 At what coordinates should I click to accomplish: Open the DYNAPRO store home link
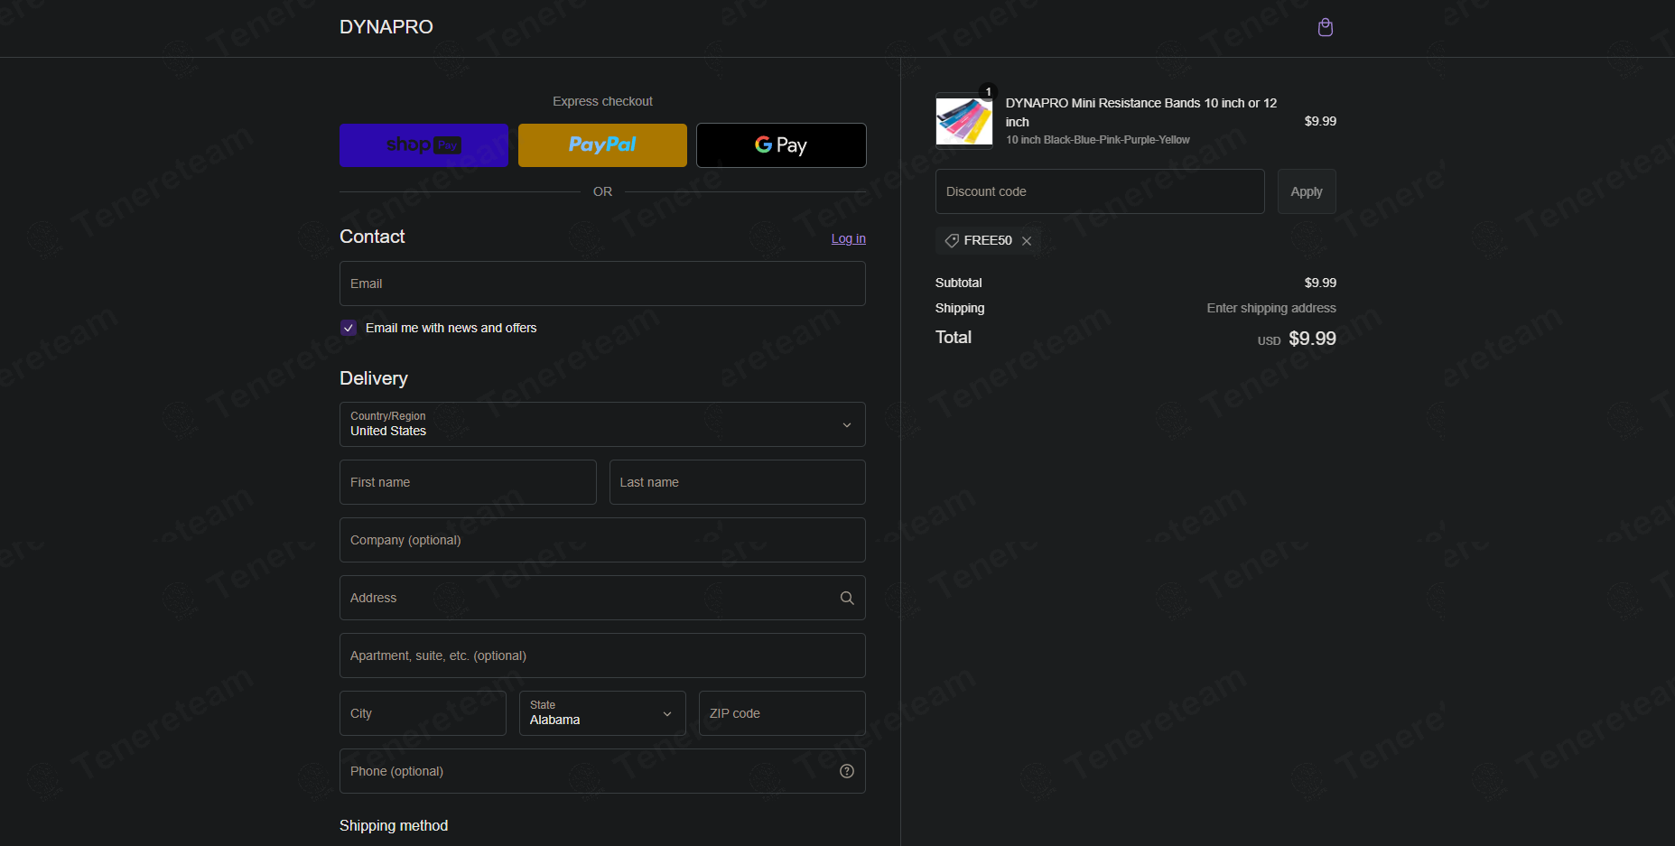(x=386, y=27)
